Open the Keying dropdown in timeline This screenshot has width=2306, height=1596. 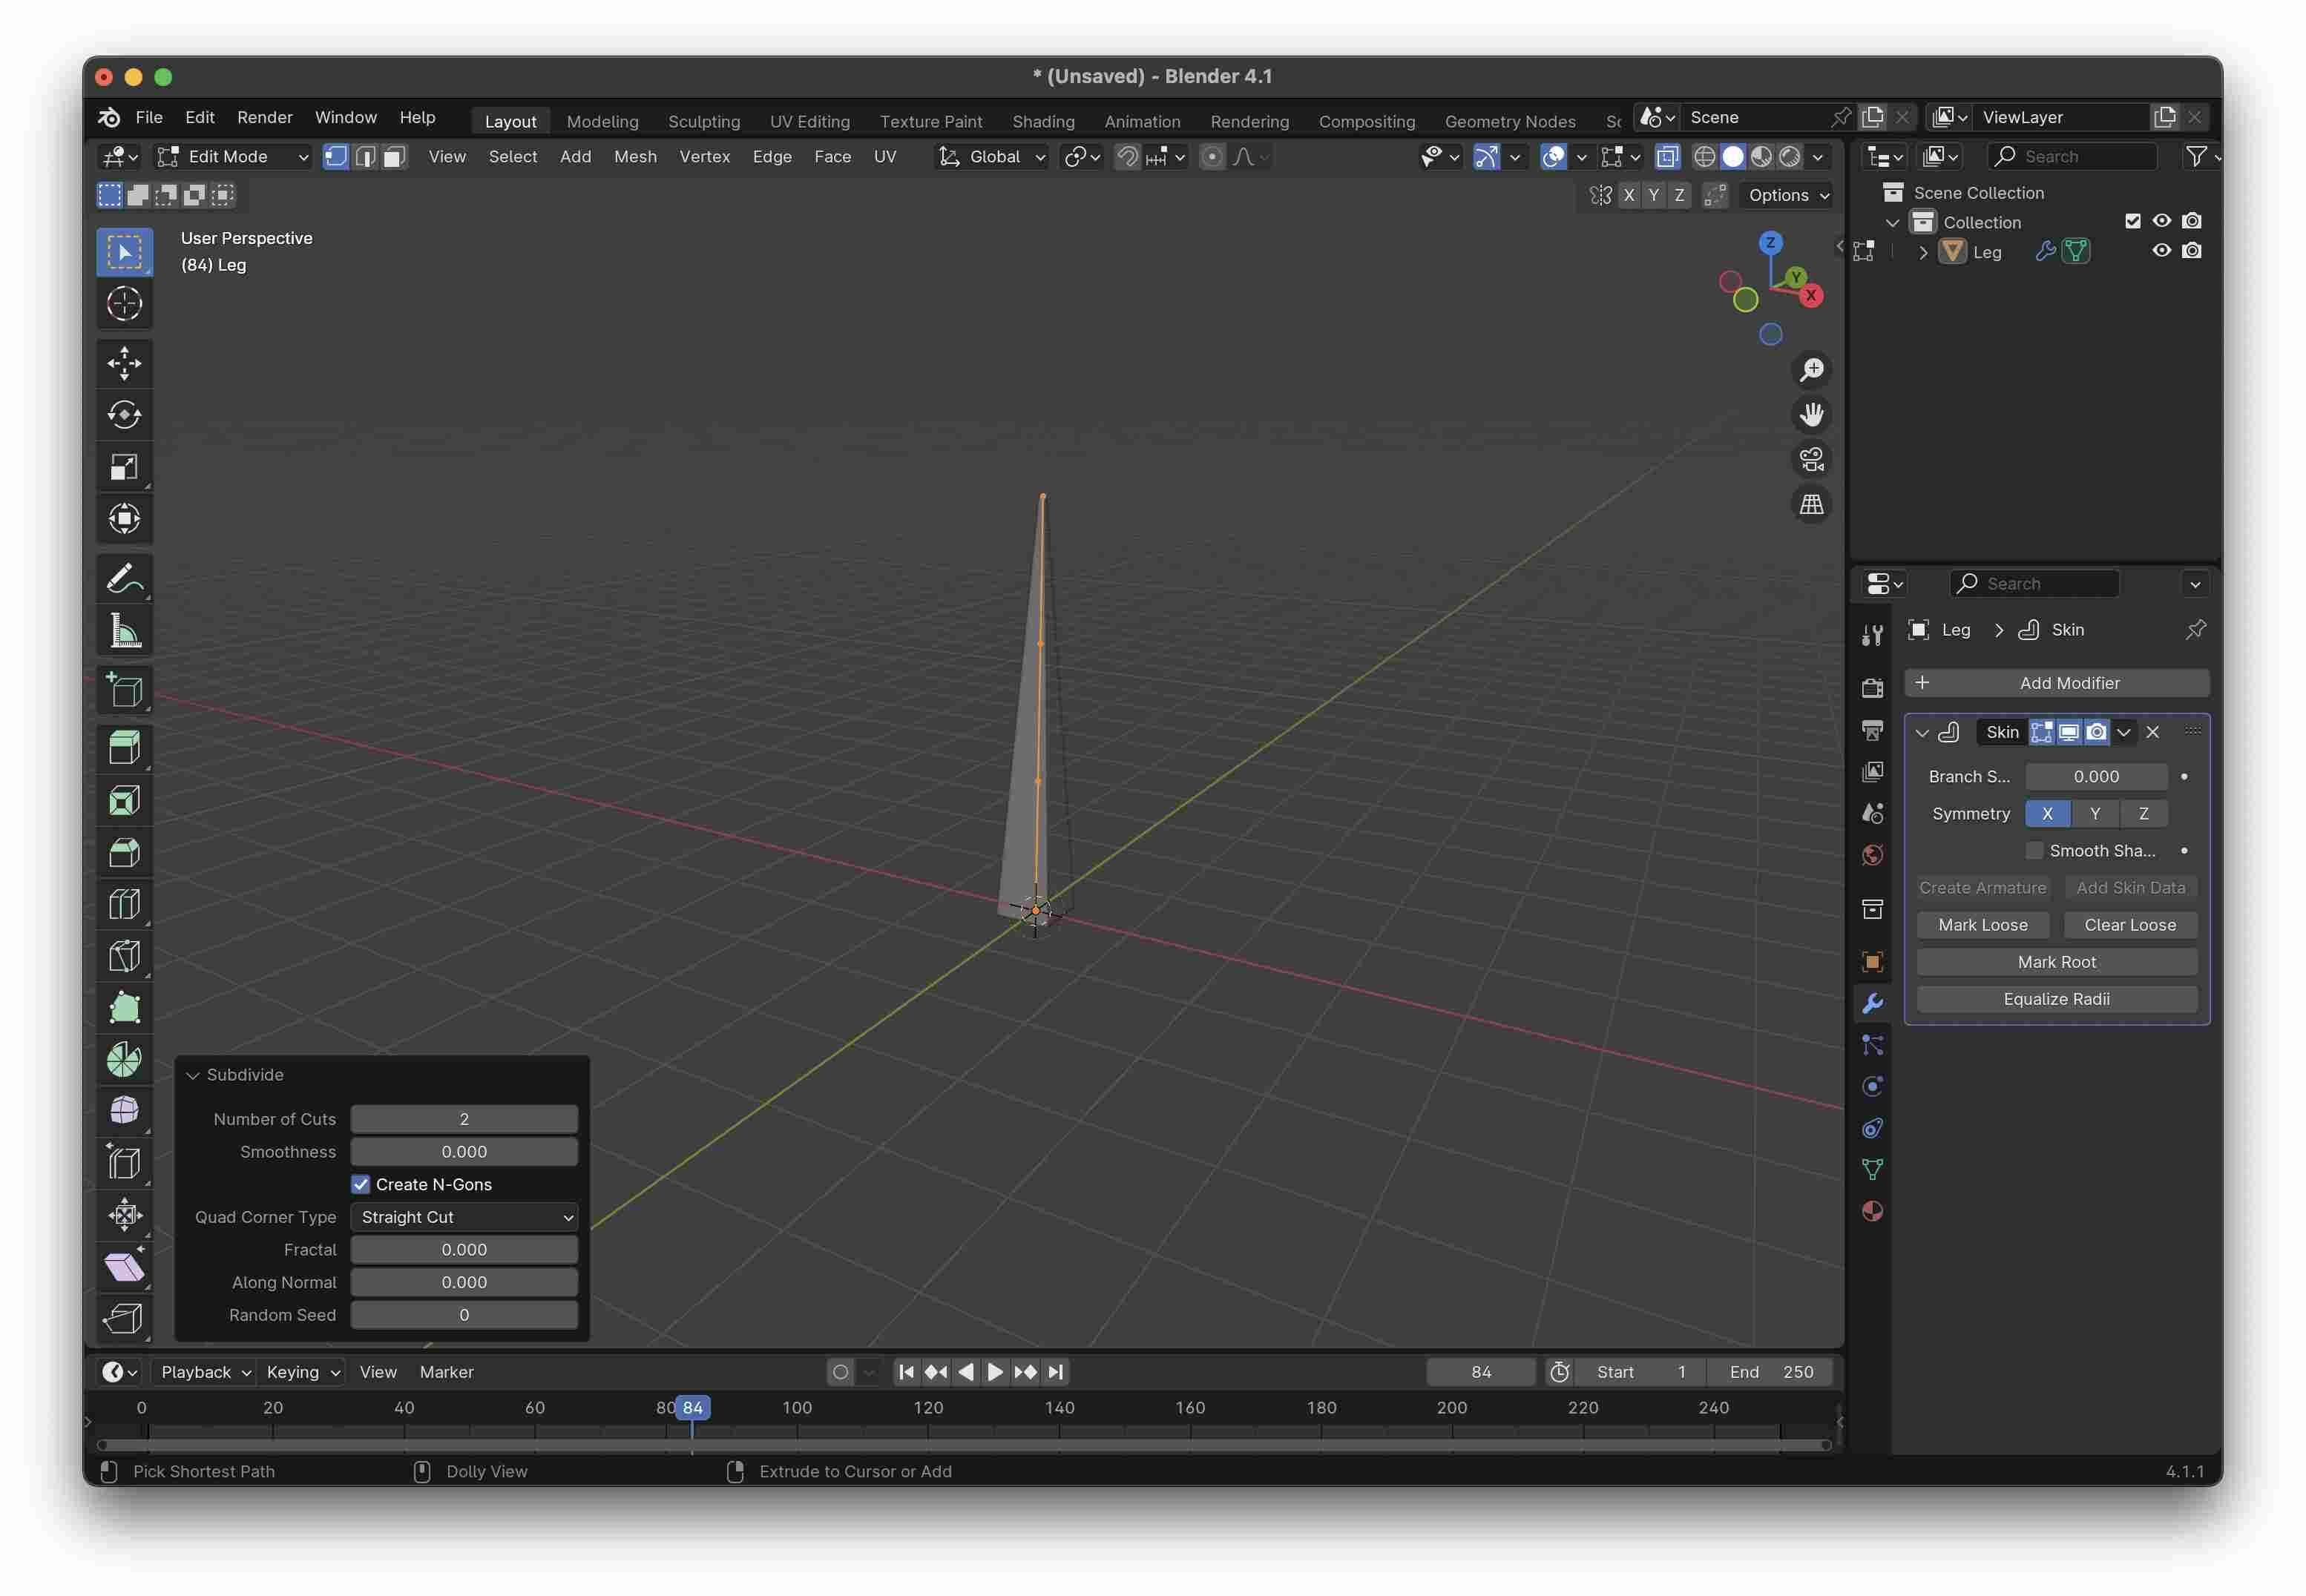pos(303,1372)
